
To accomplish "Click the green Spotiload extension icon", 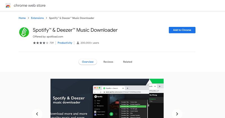I will [x=24, y=32].
